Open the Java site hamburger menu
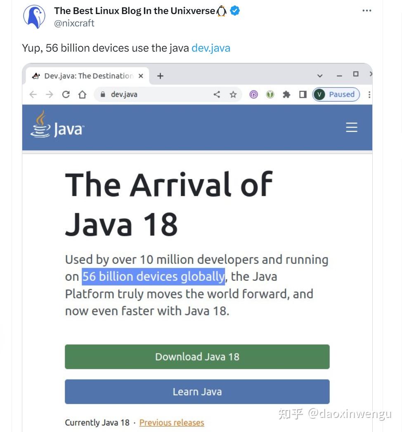 351,127
